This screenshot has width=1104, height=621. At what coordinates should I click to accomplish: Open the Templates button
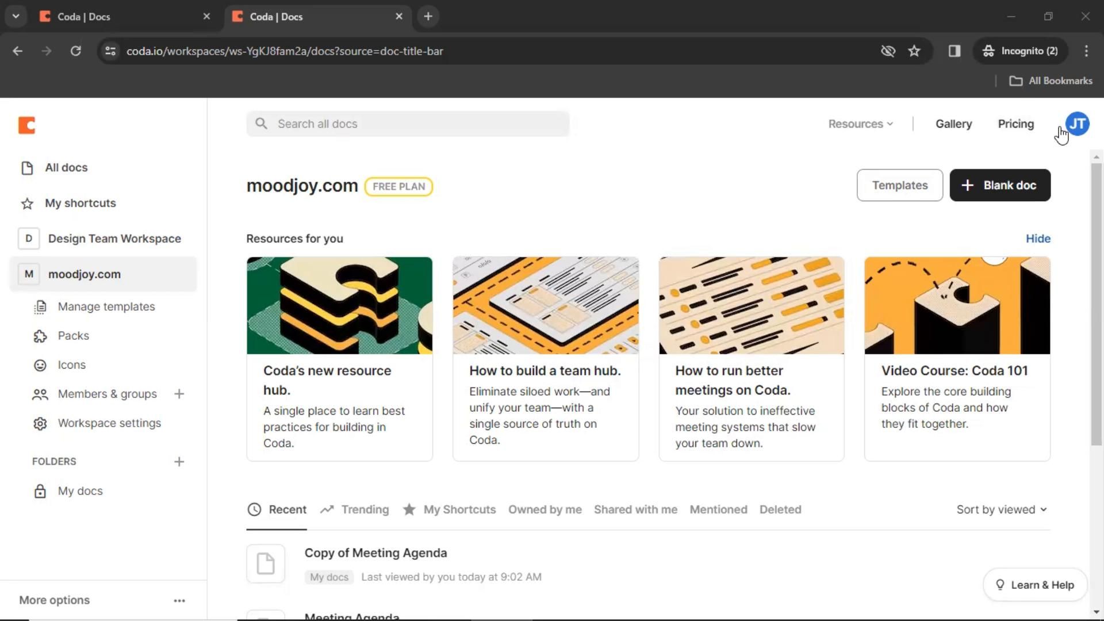coord(899,185)
